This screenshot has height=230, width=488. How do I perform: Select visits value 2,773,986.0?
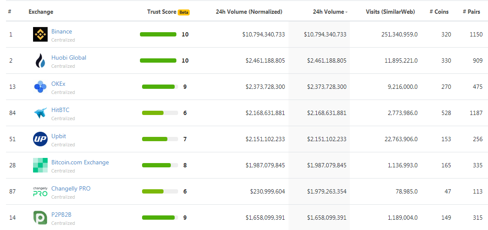pos(402,113)
